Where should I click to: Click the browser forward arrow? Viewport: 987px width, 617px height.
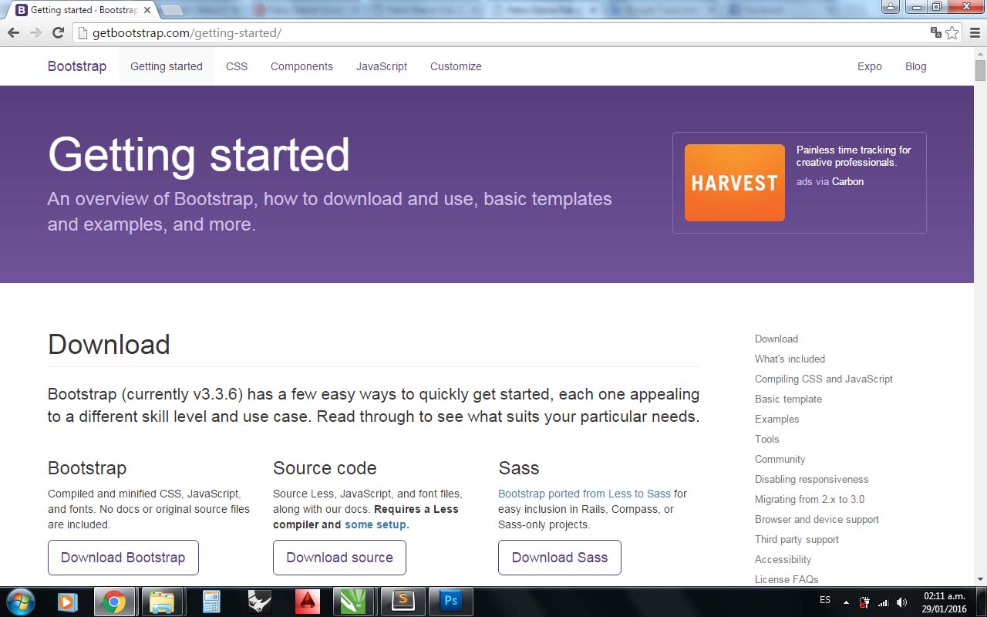pyautogui.click(x=35, y=32)
